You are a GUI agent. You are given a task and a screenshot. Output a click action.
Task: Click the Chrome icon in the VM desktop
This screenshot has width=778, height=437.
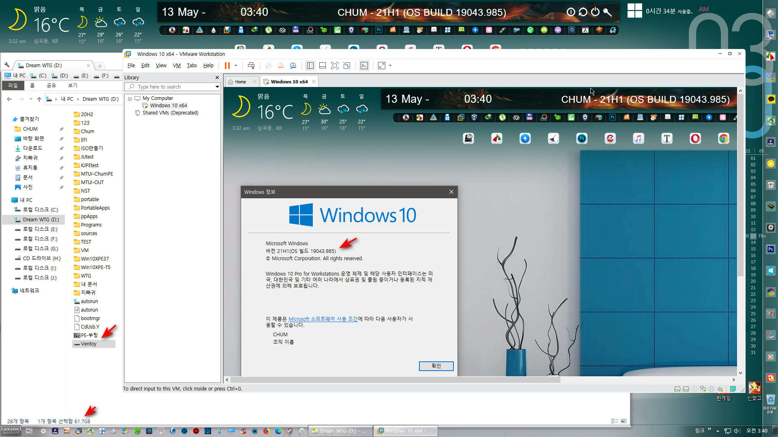tap(723, 139)
